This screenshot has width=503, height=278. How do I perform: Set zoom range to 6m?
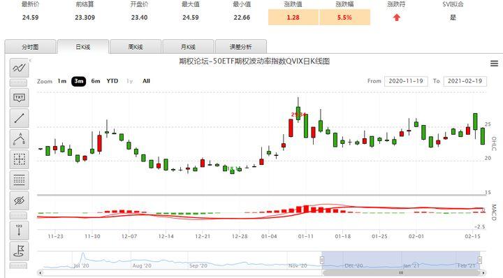[x=95, y=81]
